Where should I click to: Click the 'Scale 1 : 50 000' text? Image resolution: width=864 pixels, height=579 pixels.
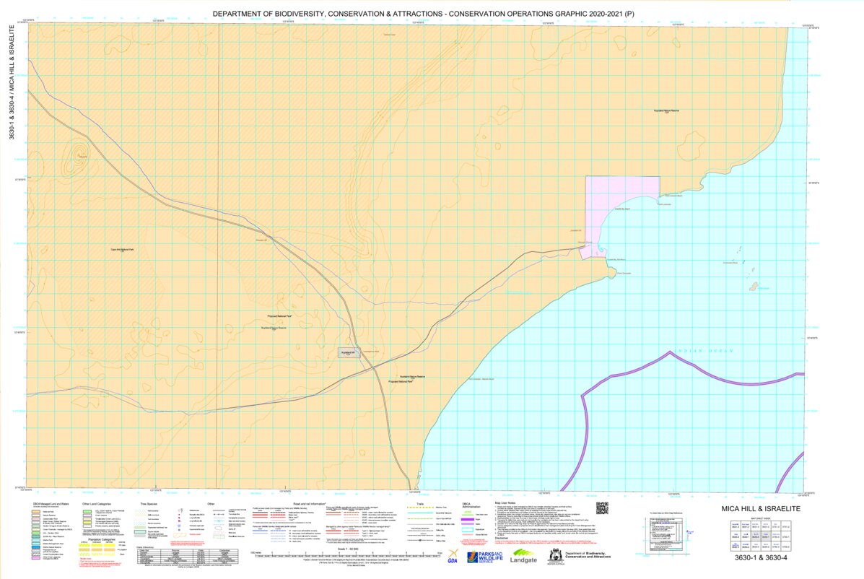pyautogui.click(x=347, y=549)
